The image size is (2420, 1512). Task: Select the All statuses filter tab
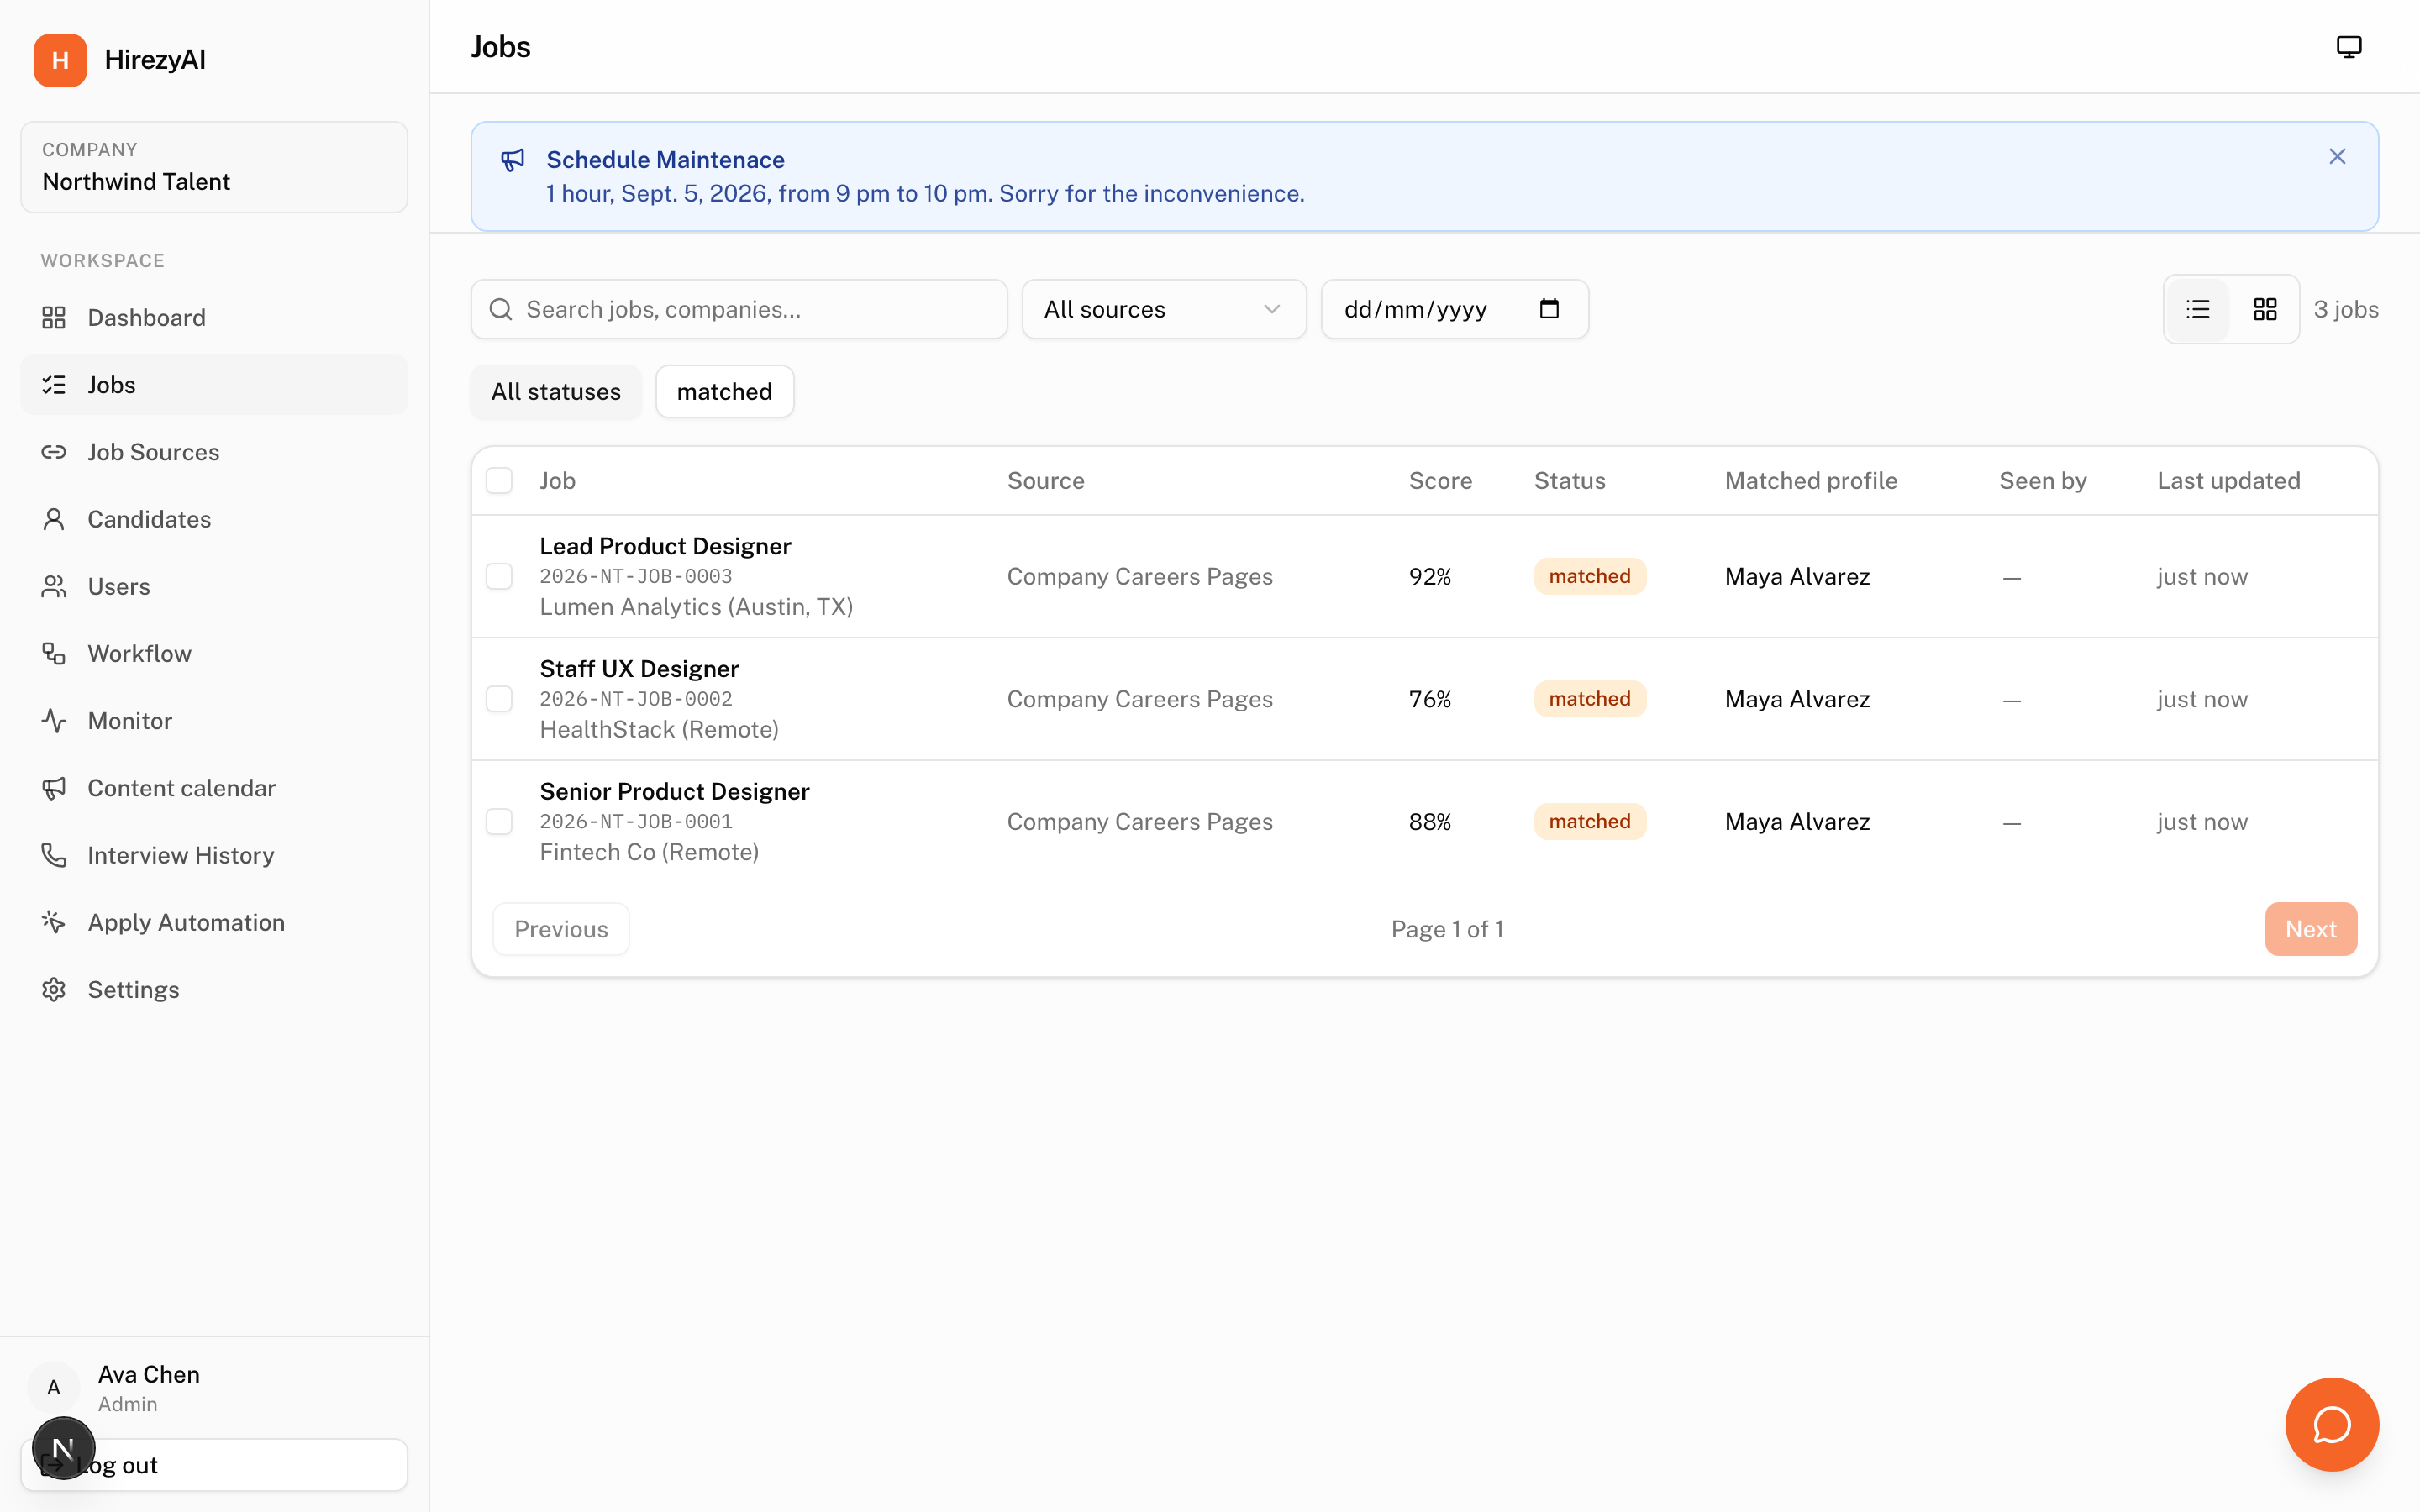(556, 392)
